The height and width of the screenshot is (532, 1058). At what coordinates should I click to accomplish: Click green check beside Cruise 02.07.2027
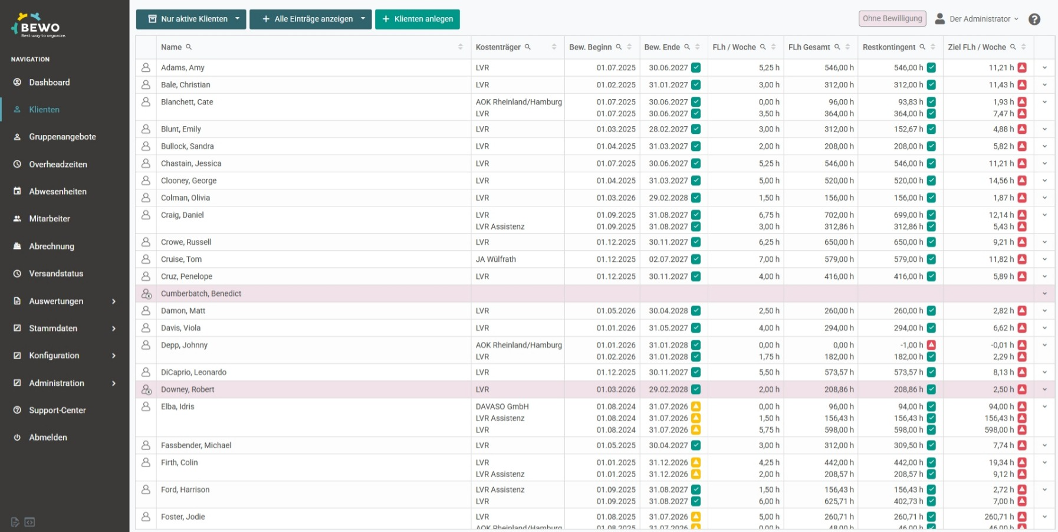point(696,260)
